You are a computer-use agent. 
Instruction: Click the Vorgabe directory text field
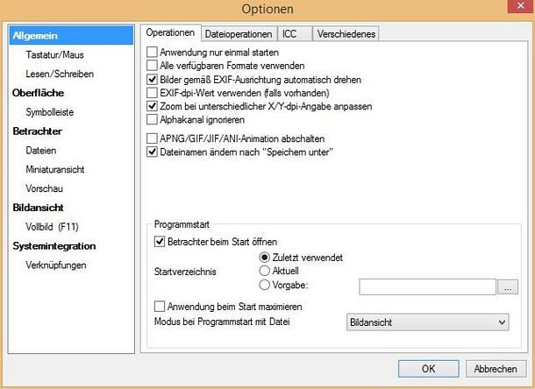coord(427,286)
